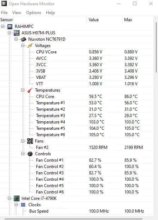Collapse the Controls group
The image size is (158, 220).
point(23,154)
